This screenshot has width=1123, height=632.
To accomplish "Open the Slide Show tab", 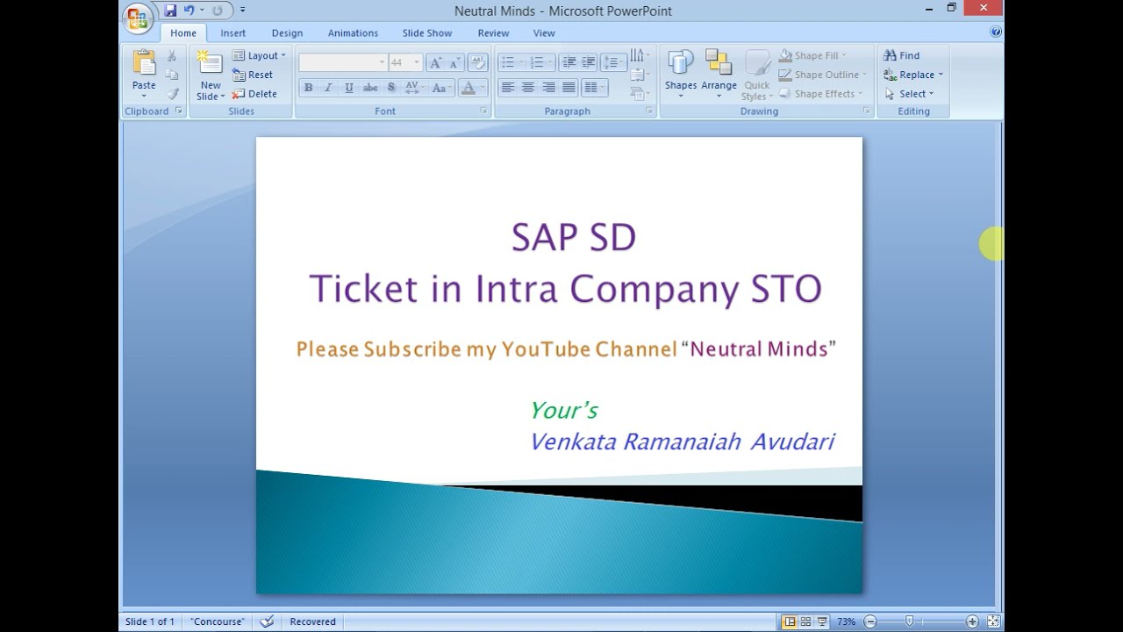I will pos(427,33).
